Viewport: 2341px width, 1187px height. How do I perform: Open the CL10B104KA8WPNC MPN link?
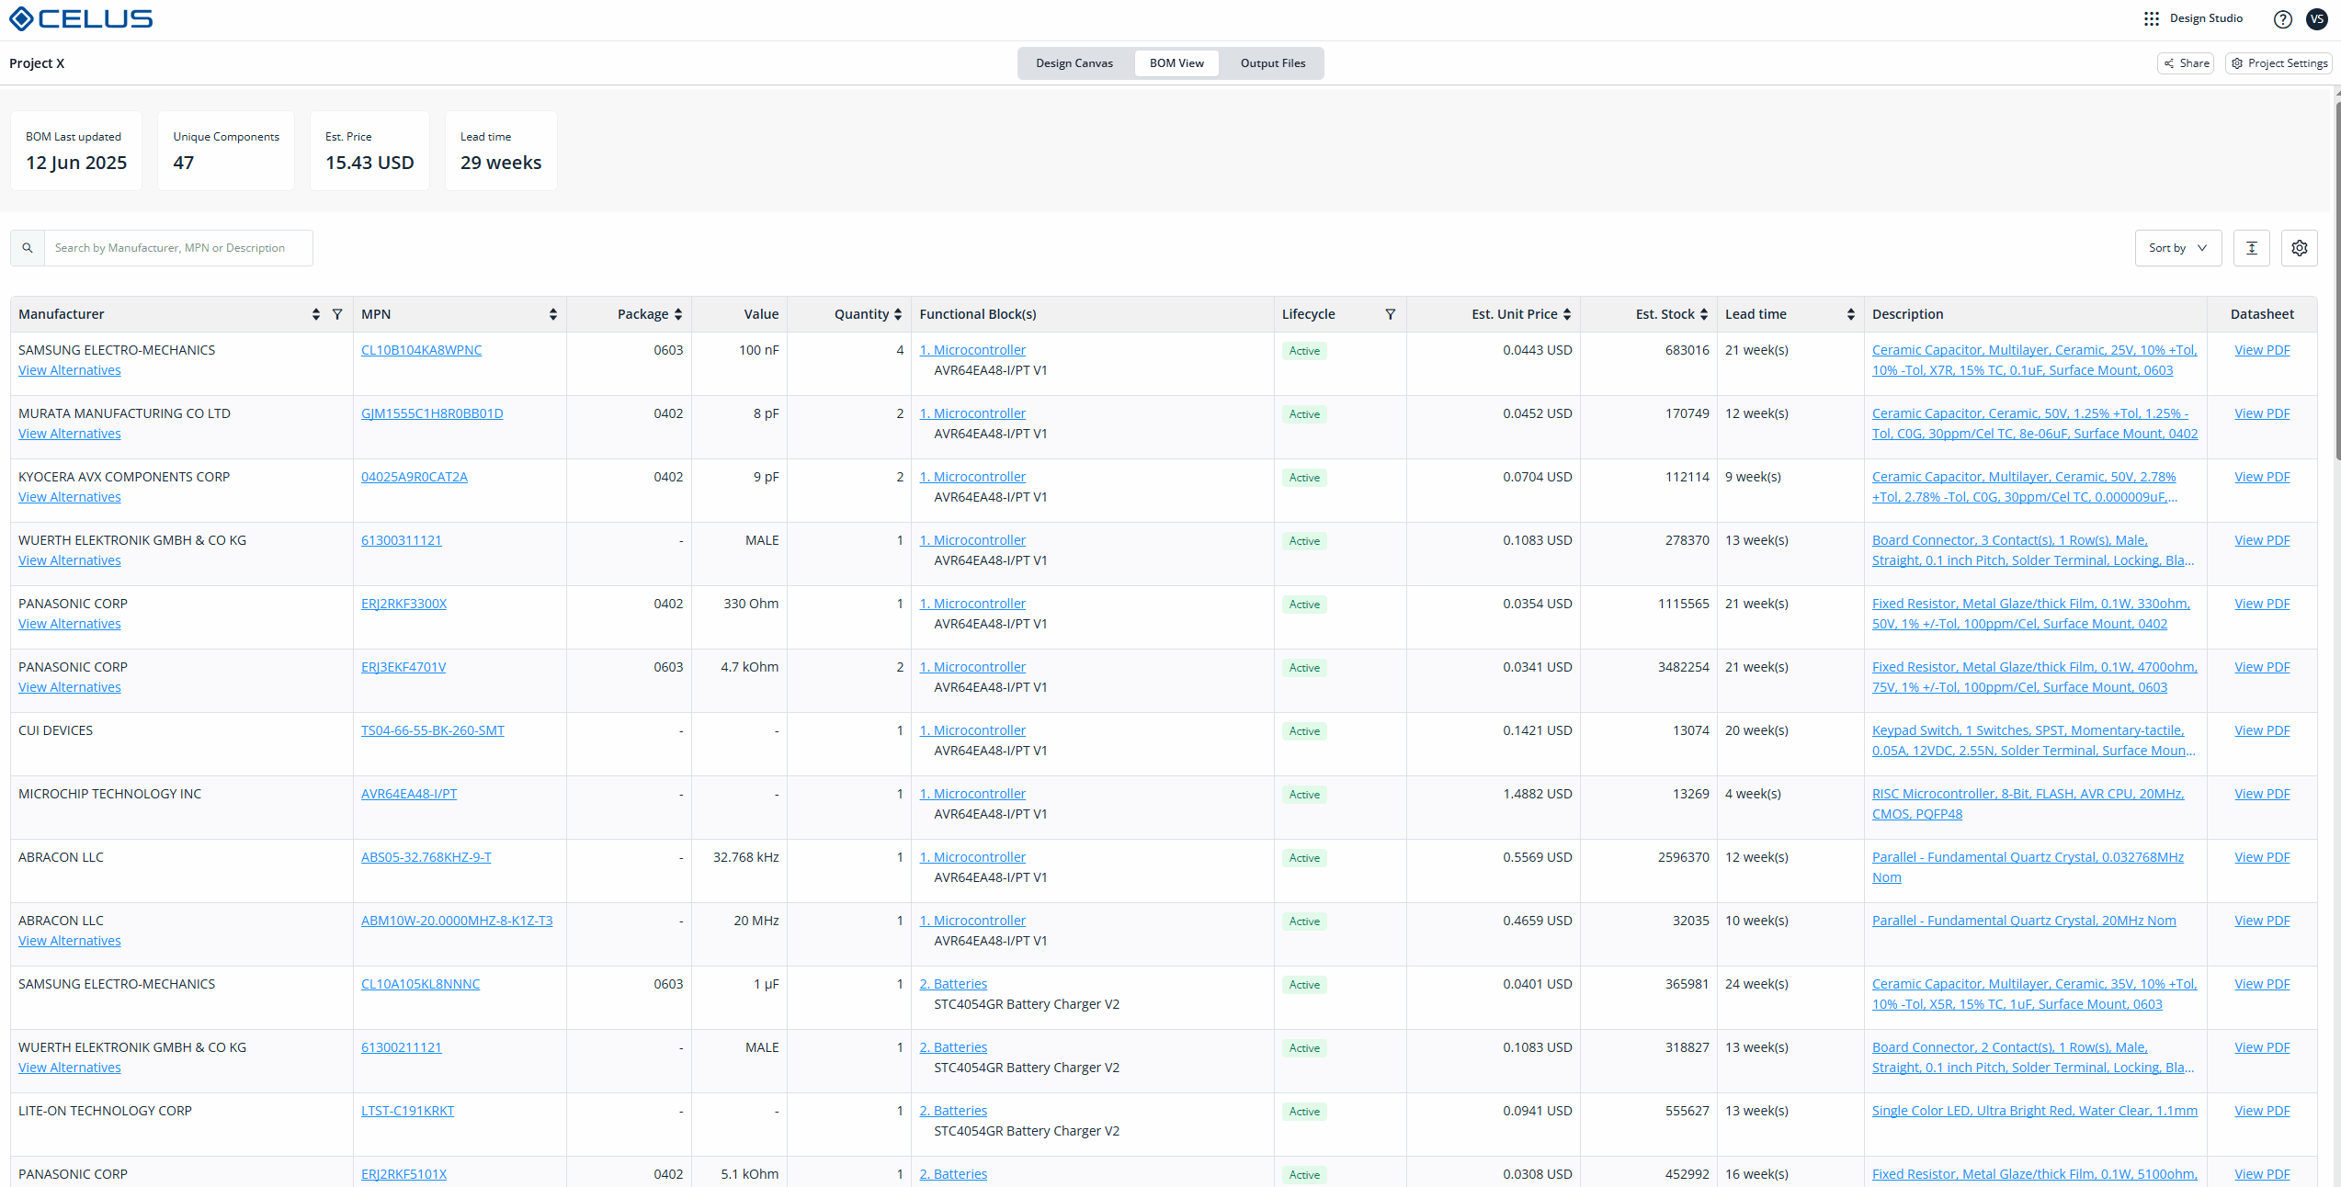tap(421, 350)
